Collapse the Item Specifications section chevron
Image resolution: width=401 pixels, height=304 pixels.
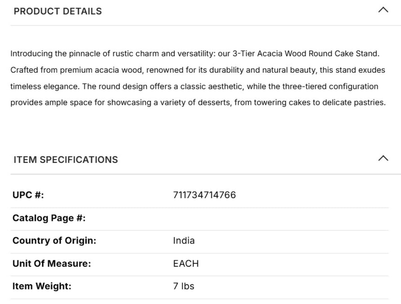click(x=383, y=158)
